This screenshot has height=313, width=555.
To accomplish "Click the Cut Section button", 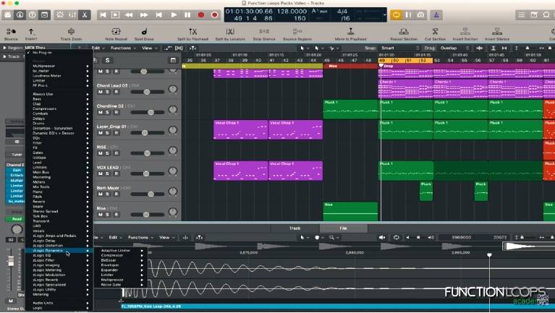I will (x=435, y=32).
